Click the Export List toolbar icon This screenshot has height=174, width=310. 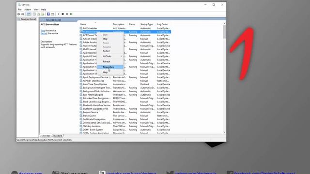pos(43,14)
